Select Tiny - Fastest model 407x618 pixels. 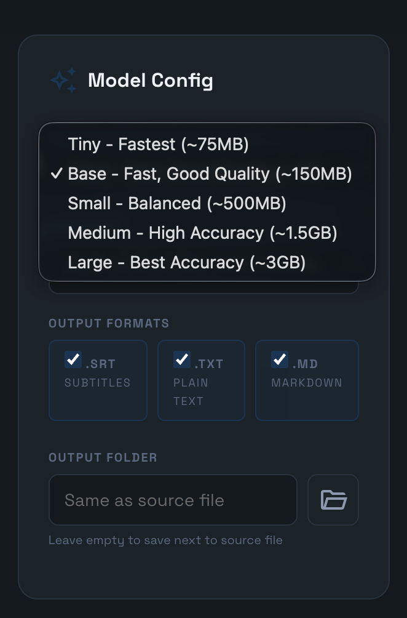[159, 145]
